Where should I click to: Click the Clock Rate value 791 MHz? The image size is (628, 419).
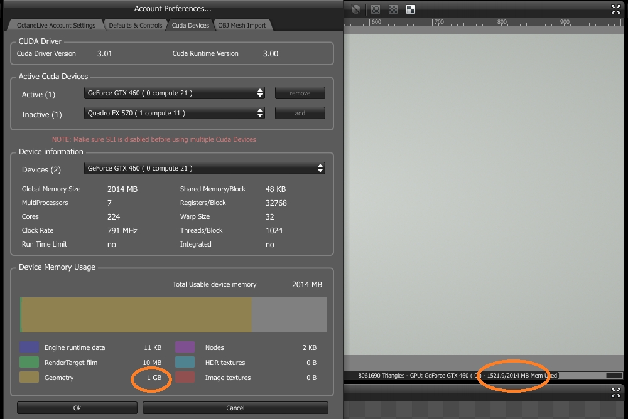[x=122, y=230]
